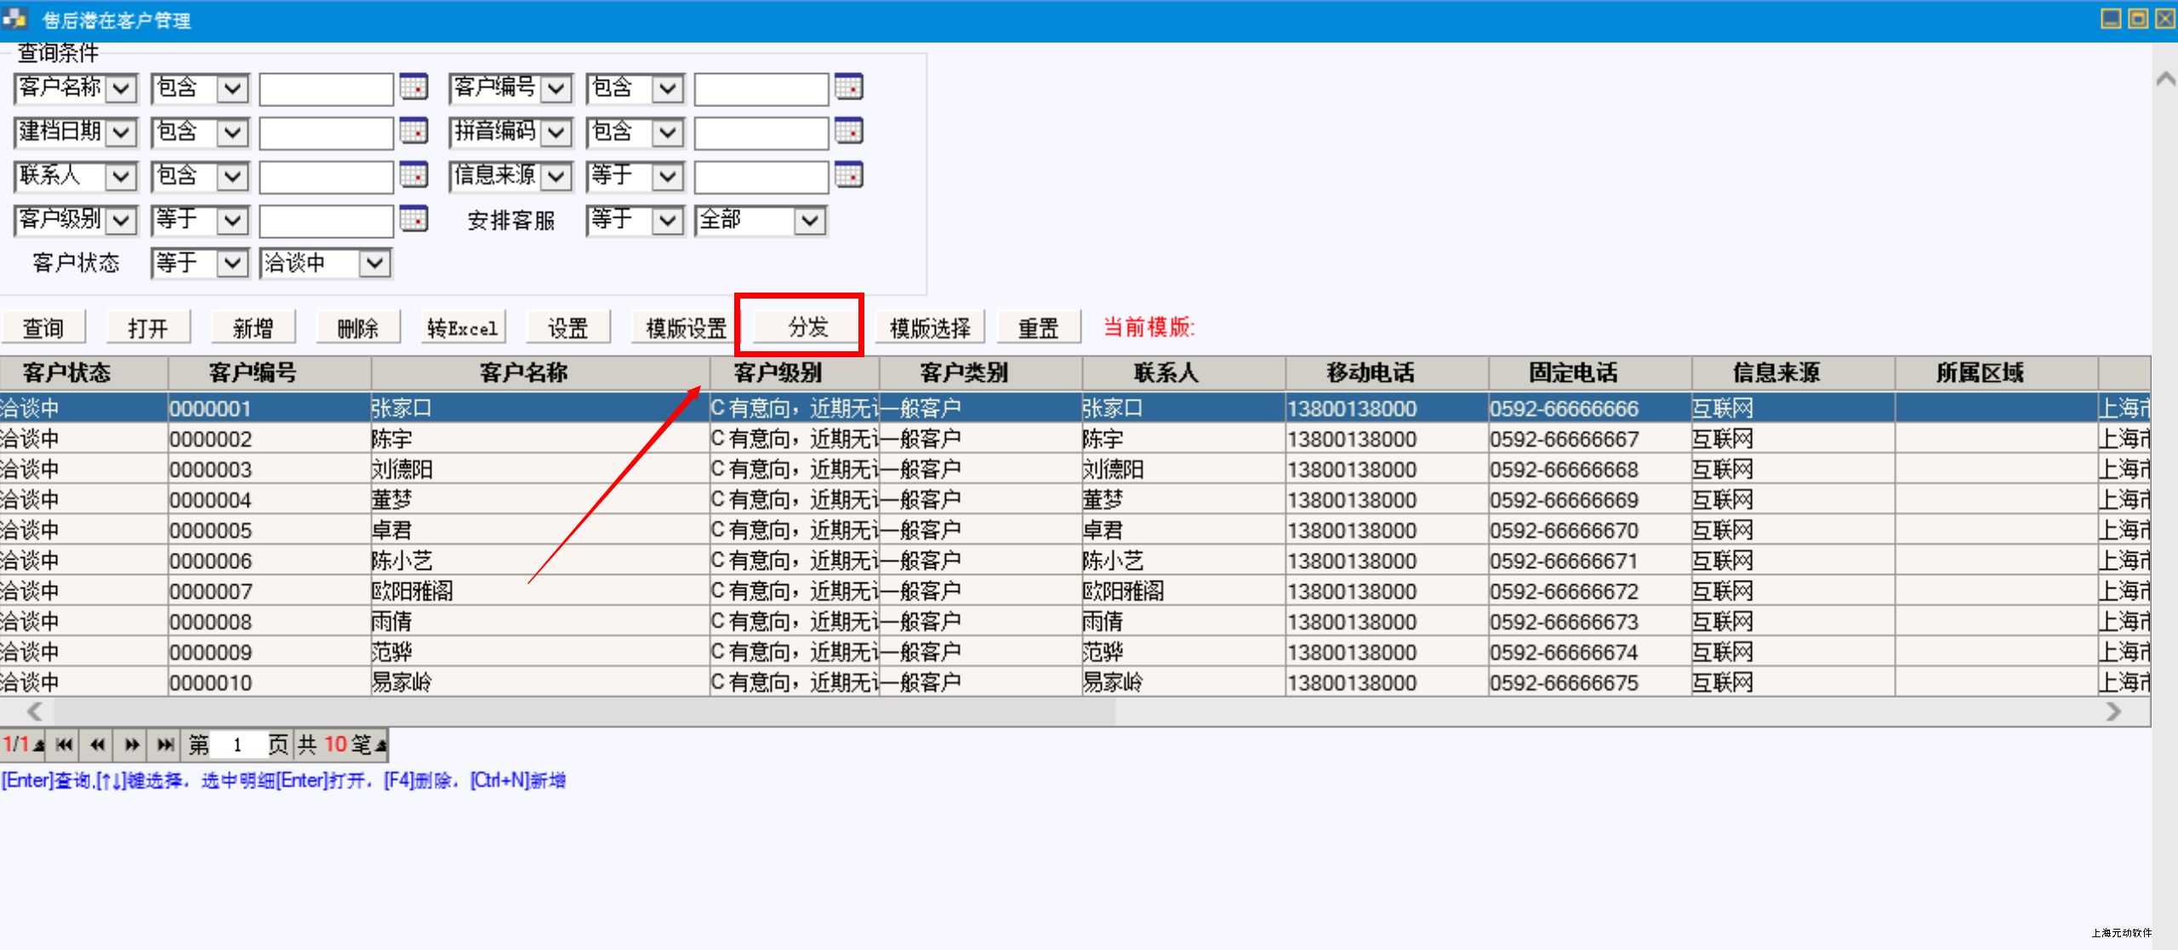
Task: Click page number field in pager
Action: [237, 745]
